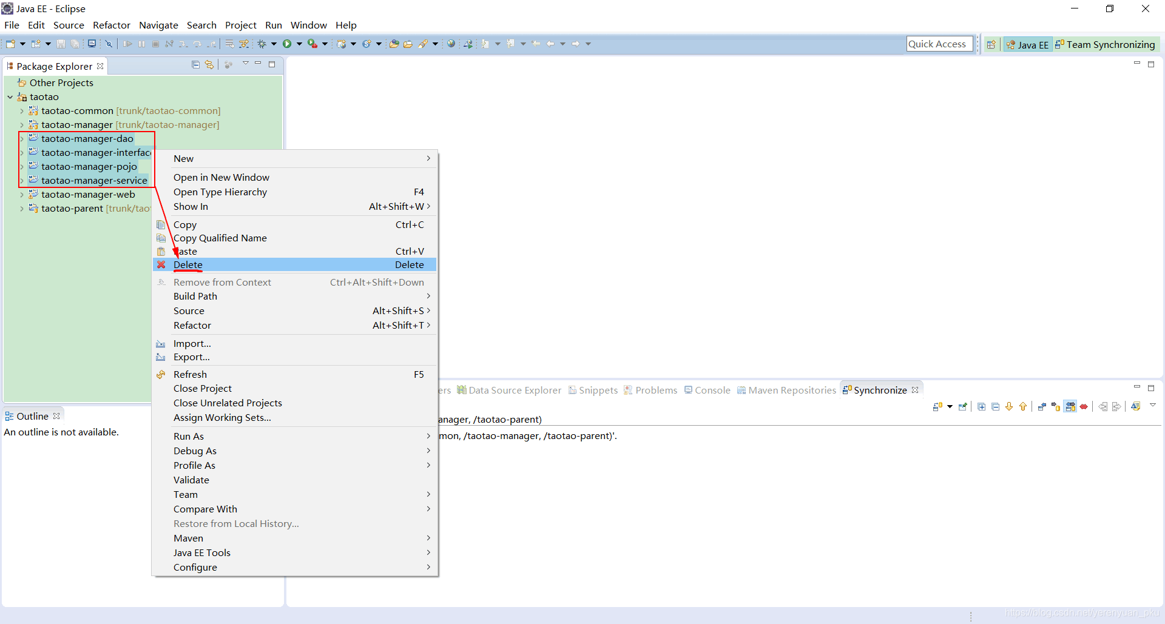
Task: Click the Last Edit Location arrow
Action: click(536, 44)
